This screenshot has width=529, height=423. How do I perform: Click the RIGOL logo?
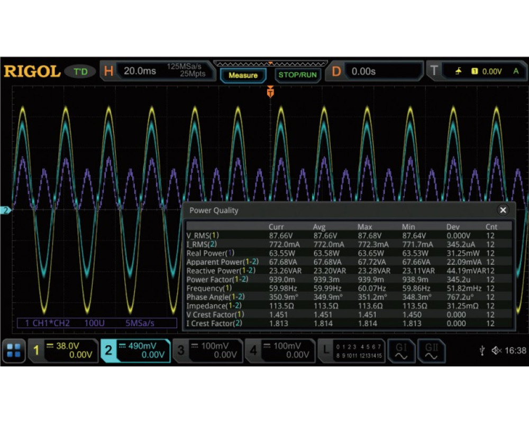(x=32, y=71)
